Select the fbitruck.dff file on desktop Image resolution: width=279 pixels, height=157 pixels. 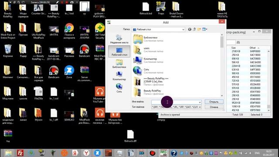coord(130,136)
